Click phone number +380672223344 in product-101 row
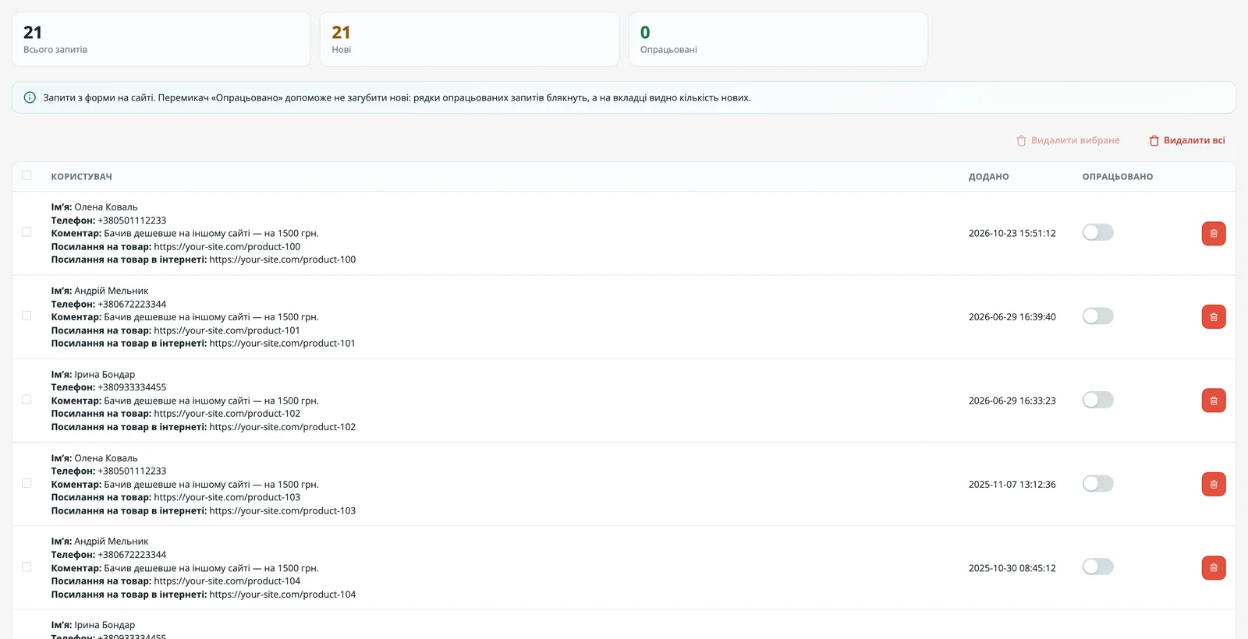The width and height of the screenshot is (1248, 639). [x=132, y=304]
